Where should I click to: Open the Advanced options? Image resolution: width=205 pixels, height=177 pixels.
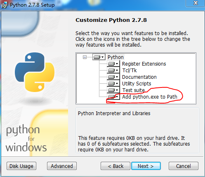tap(62, 166)
